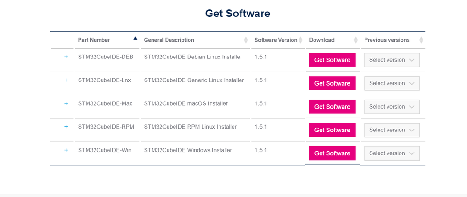
Task: Expand the STM32CubeIDE-Win row details
Action: point(66,150)
